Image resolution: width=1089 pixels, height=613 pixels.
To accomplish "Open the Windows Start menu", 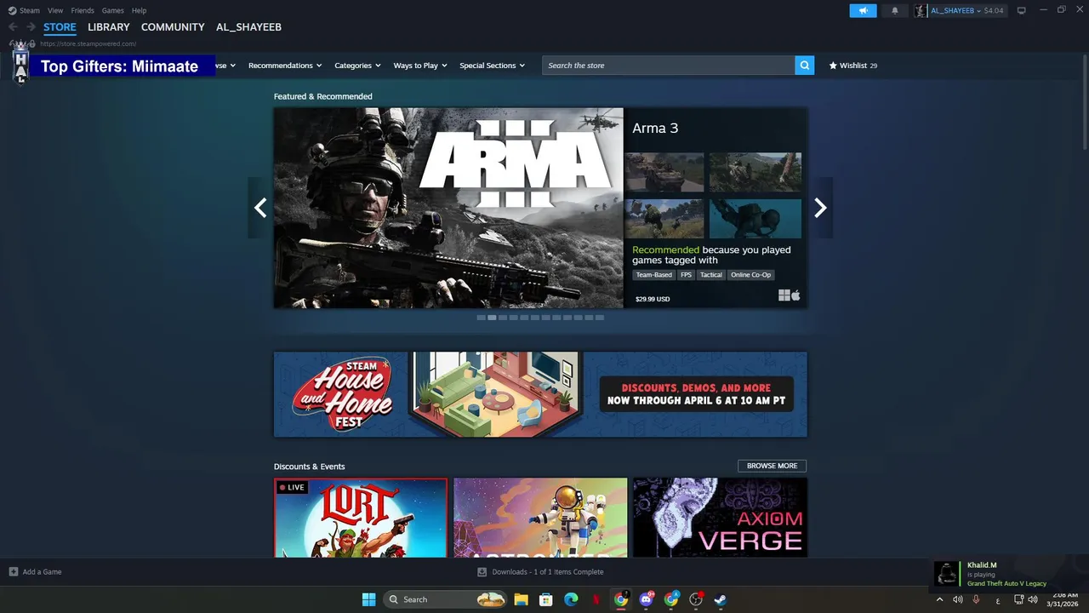I will tap(368, 599).
